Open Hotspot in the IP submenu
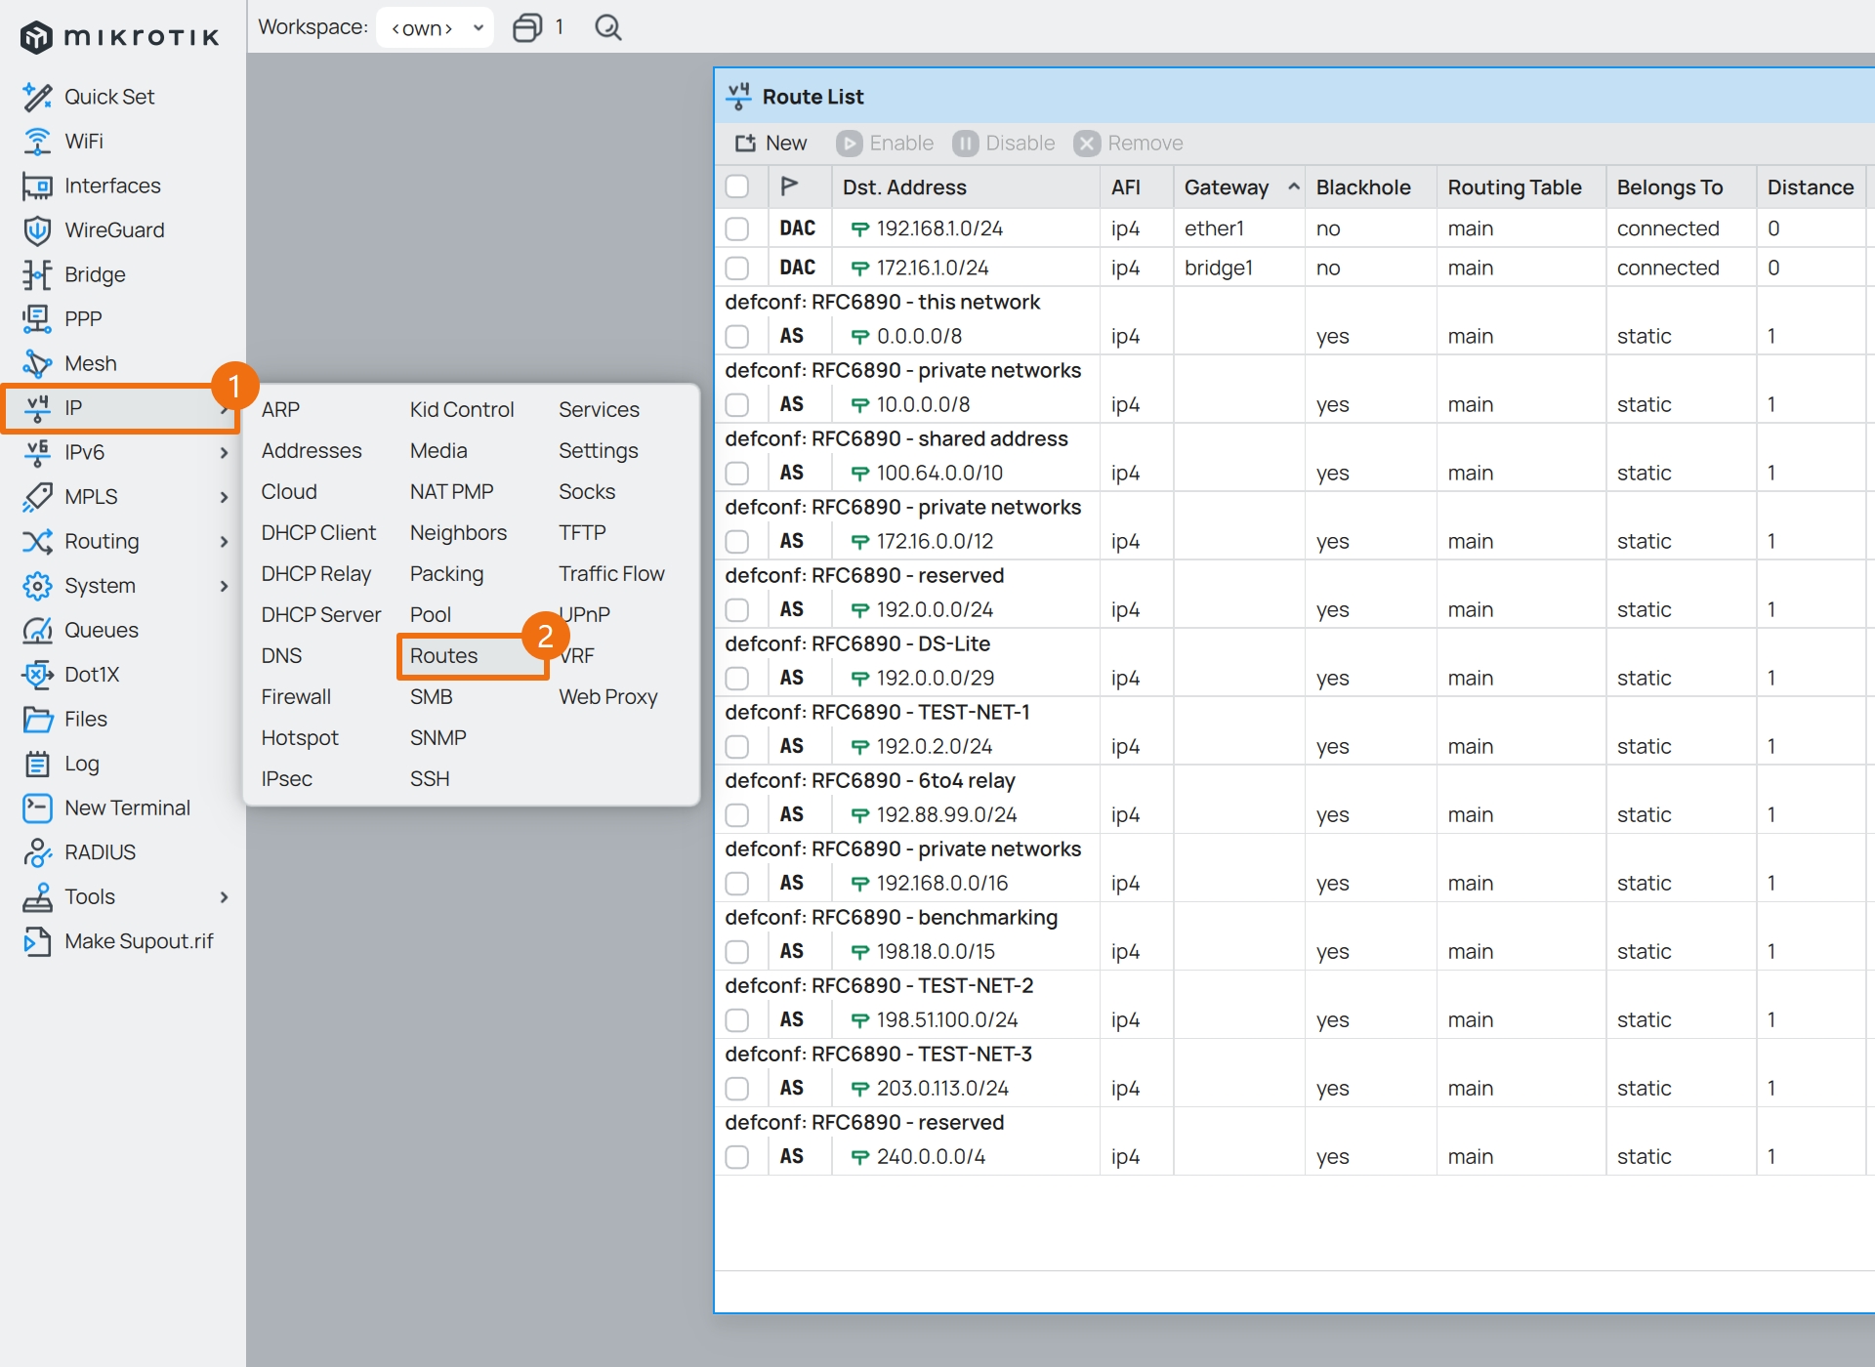Viewport: 1875px width, 1367px height. [300, 738]
